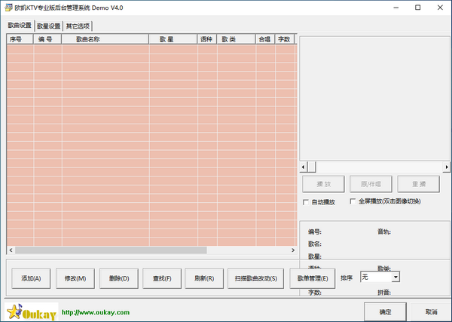The height and width of the screenshot is (322, 452).
Task: Enable the 自动播放 checkbox
Action: pyautogui.click(x=306, y=202)
